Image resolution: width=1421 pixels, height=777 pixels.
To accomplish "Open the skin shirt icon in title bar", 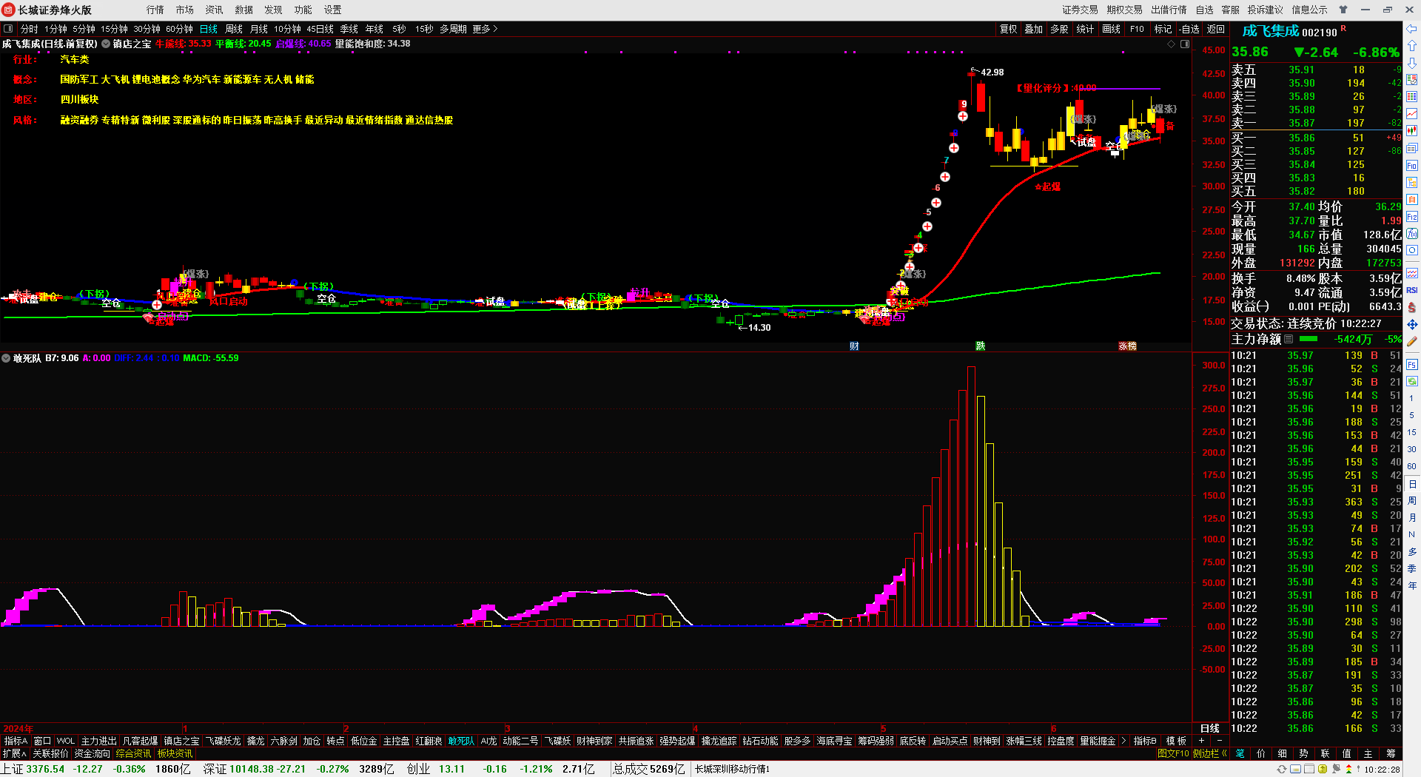I will pyautogui.click(x=1343, y=10).
